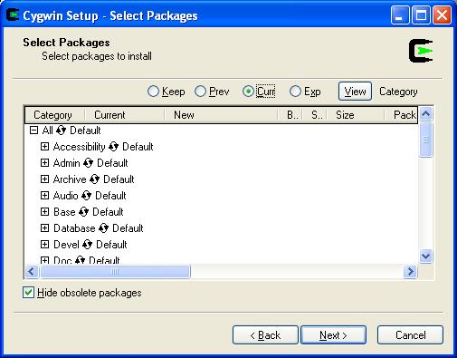The width and height of the screenshot is (457, 358).
Task: Expand the Doc category
Action: (x=44, y=260)
